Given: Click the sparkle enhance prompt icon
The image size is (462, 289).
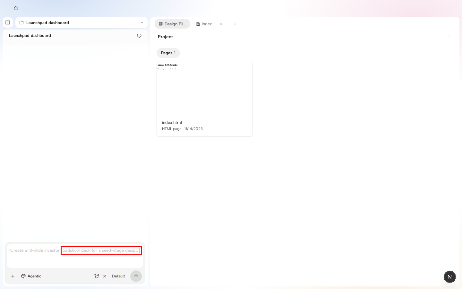Looking at the screenshot, I should 97,276.
